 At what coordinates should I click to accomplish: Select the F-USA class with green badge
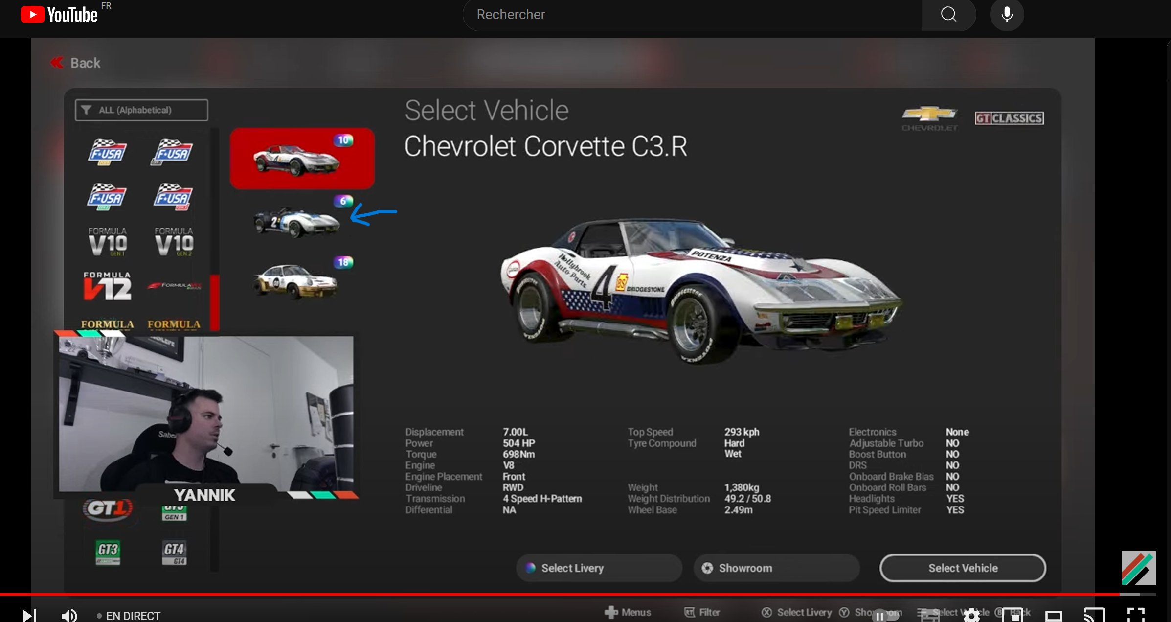pos(107,197)
